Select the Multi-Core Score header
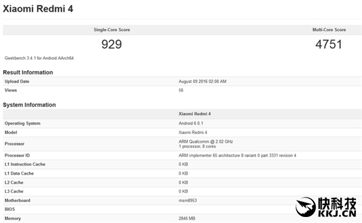 tap(329, 30)
